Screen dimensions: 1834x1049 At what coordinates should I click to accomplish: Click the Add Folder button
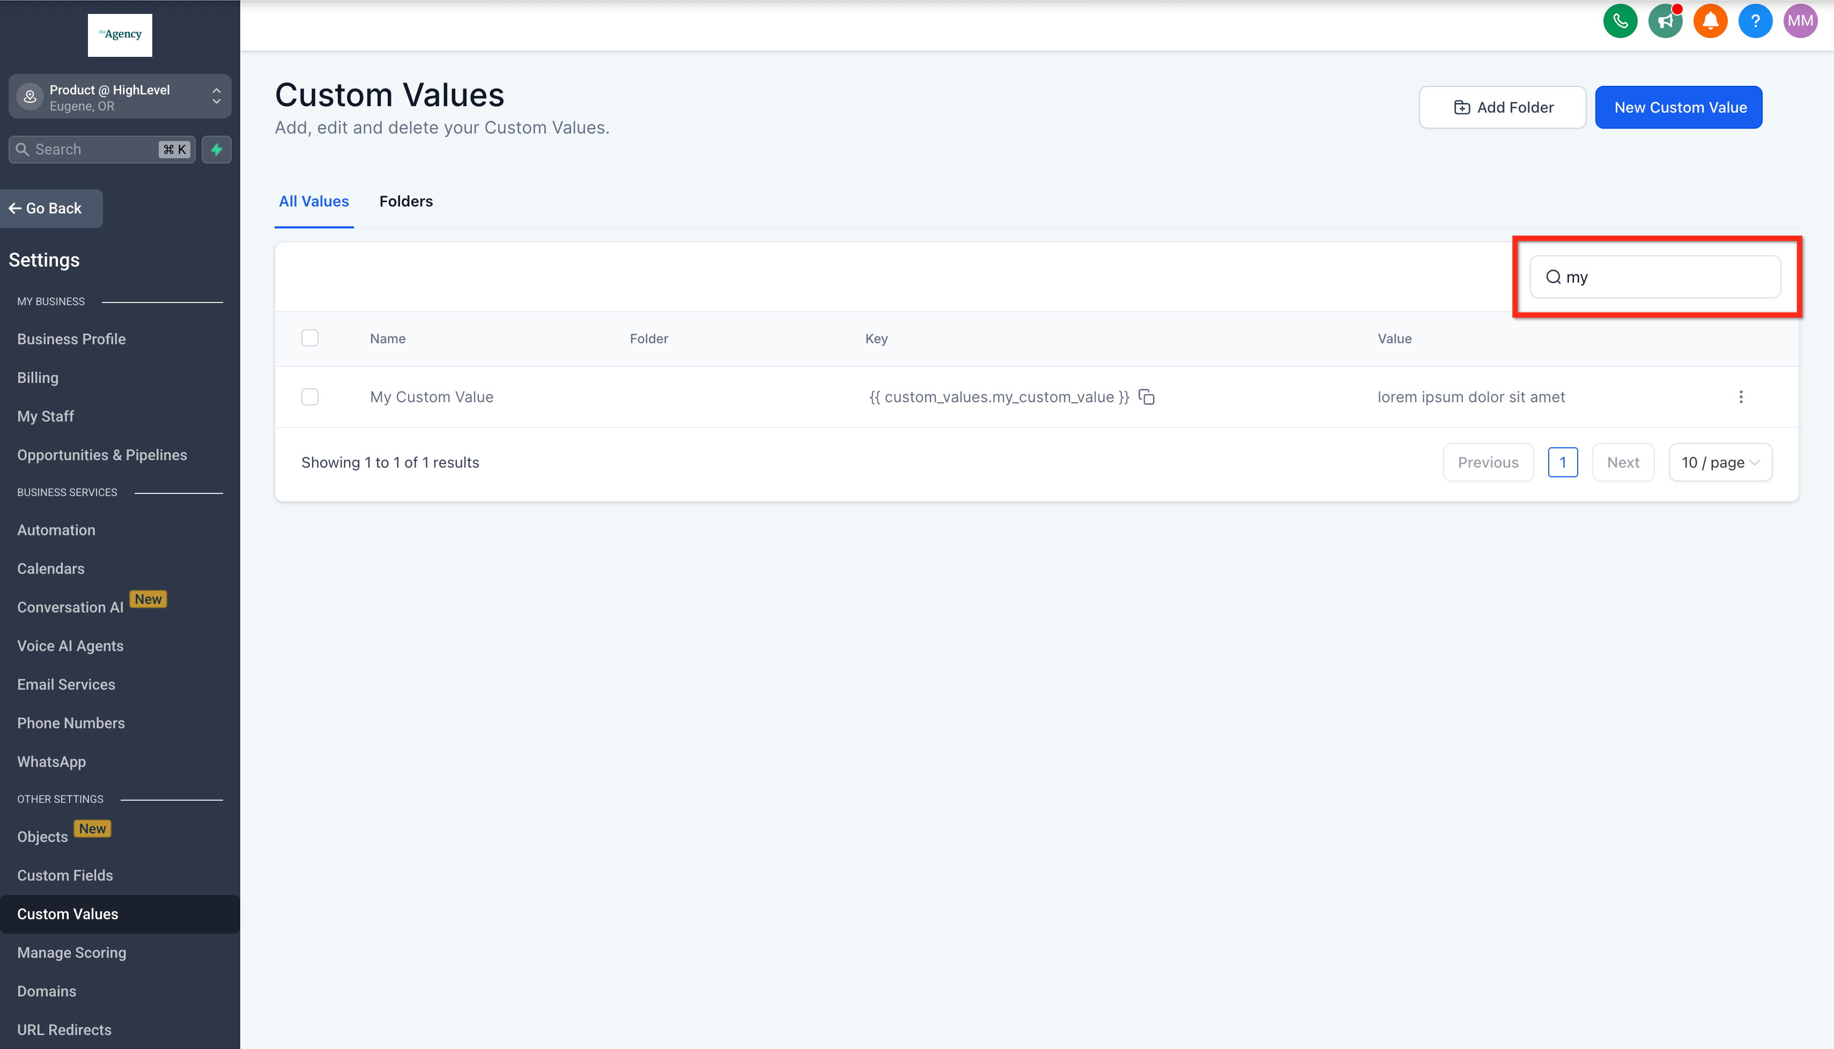point(1502,107)
